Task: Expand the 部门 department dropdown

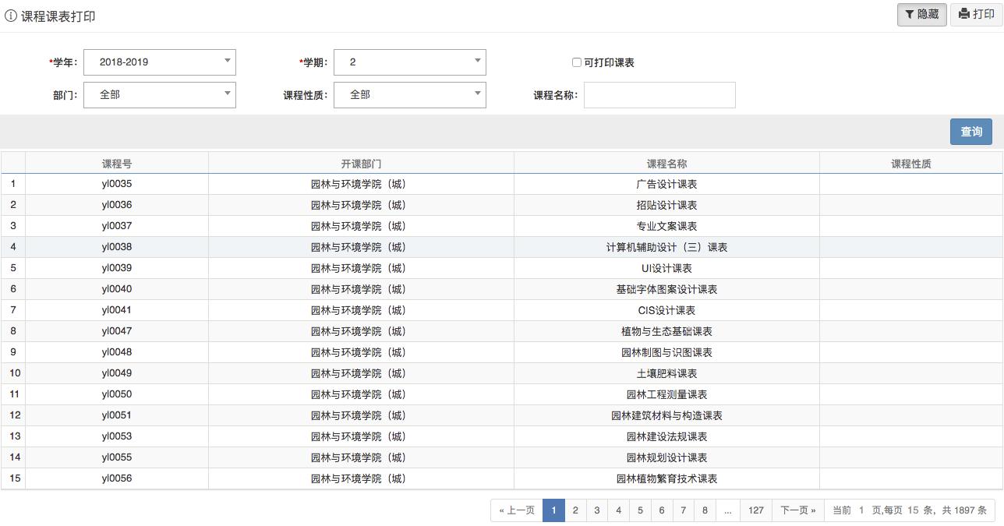Action: (227, 94)
